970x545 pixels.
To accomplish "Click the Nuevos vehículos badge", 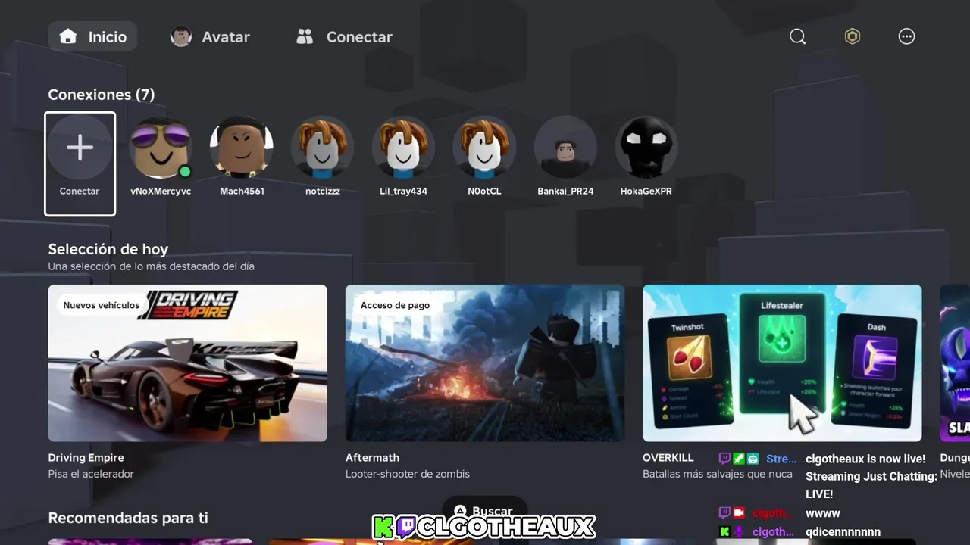I will point(102,305).
